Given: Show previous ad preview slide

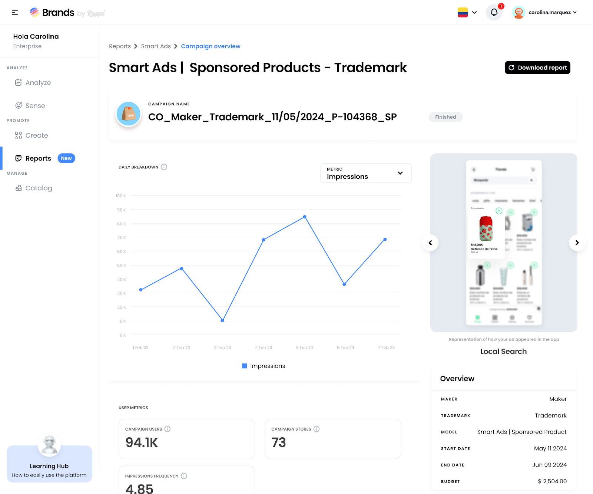Looking at the screenshot, I should [430, 243].
